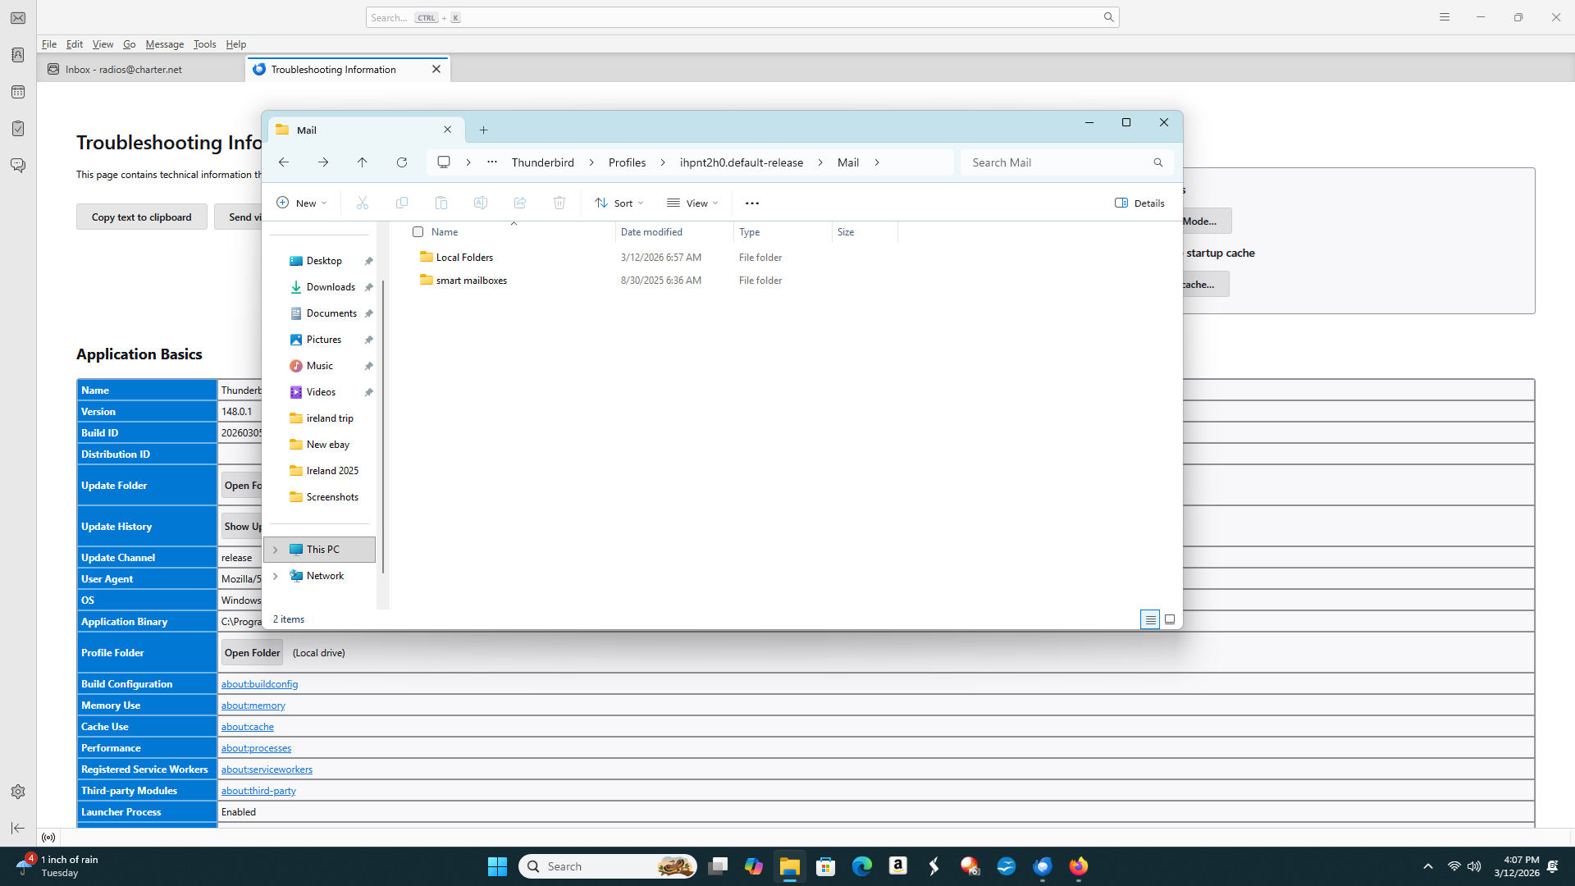Open Address Book in Thunderbird sidebar
The height and width of the screenshot is (886, 1575).
(18, 55)
